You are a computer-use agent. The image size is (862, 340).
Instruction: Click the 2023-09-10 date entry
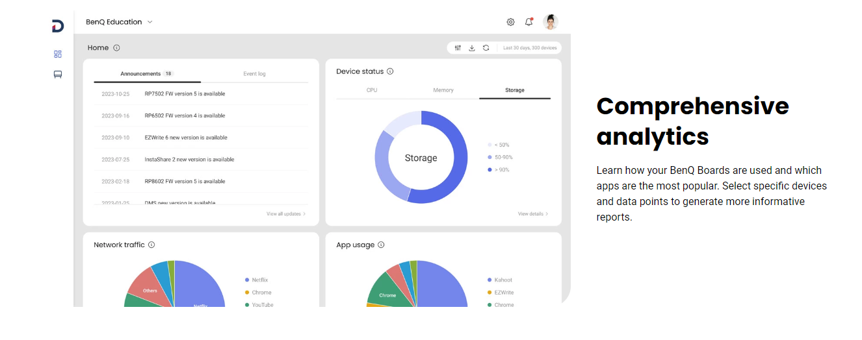pyautogui.click(x=115, y=138)
